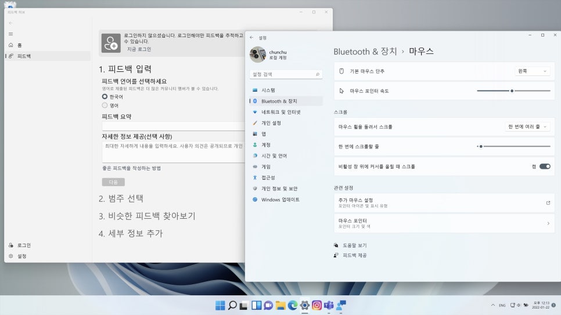Click the ENG language indicator in the tray
The image size is (561, 315).
(502, 305)
